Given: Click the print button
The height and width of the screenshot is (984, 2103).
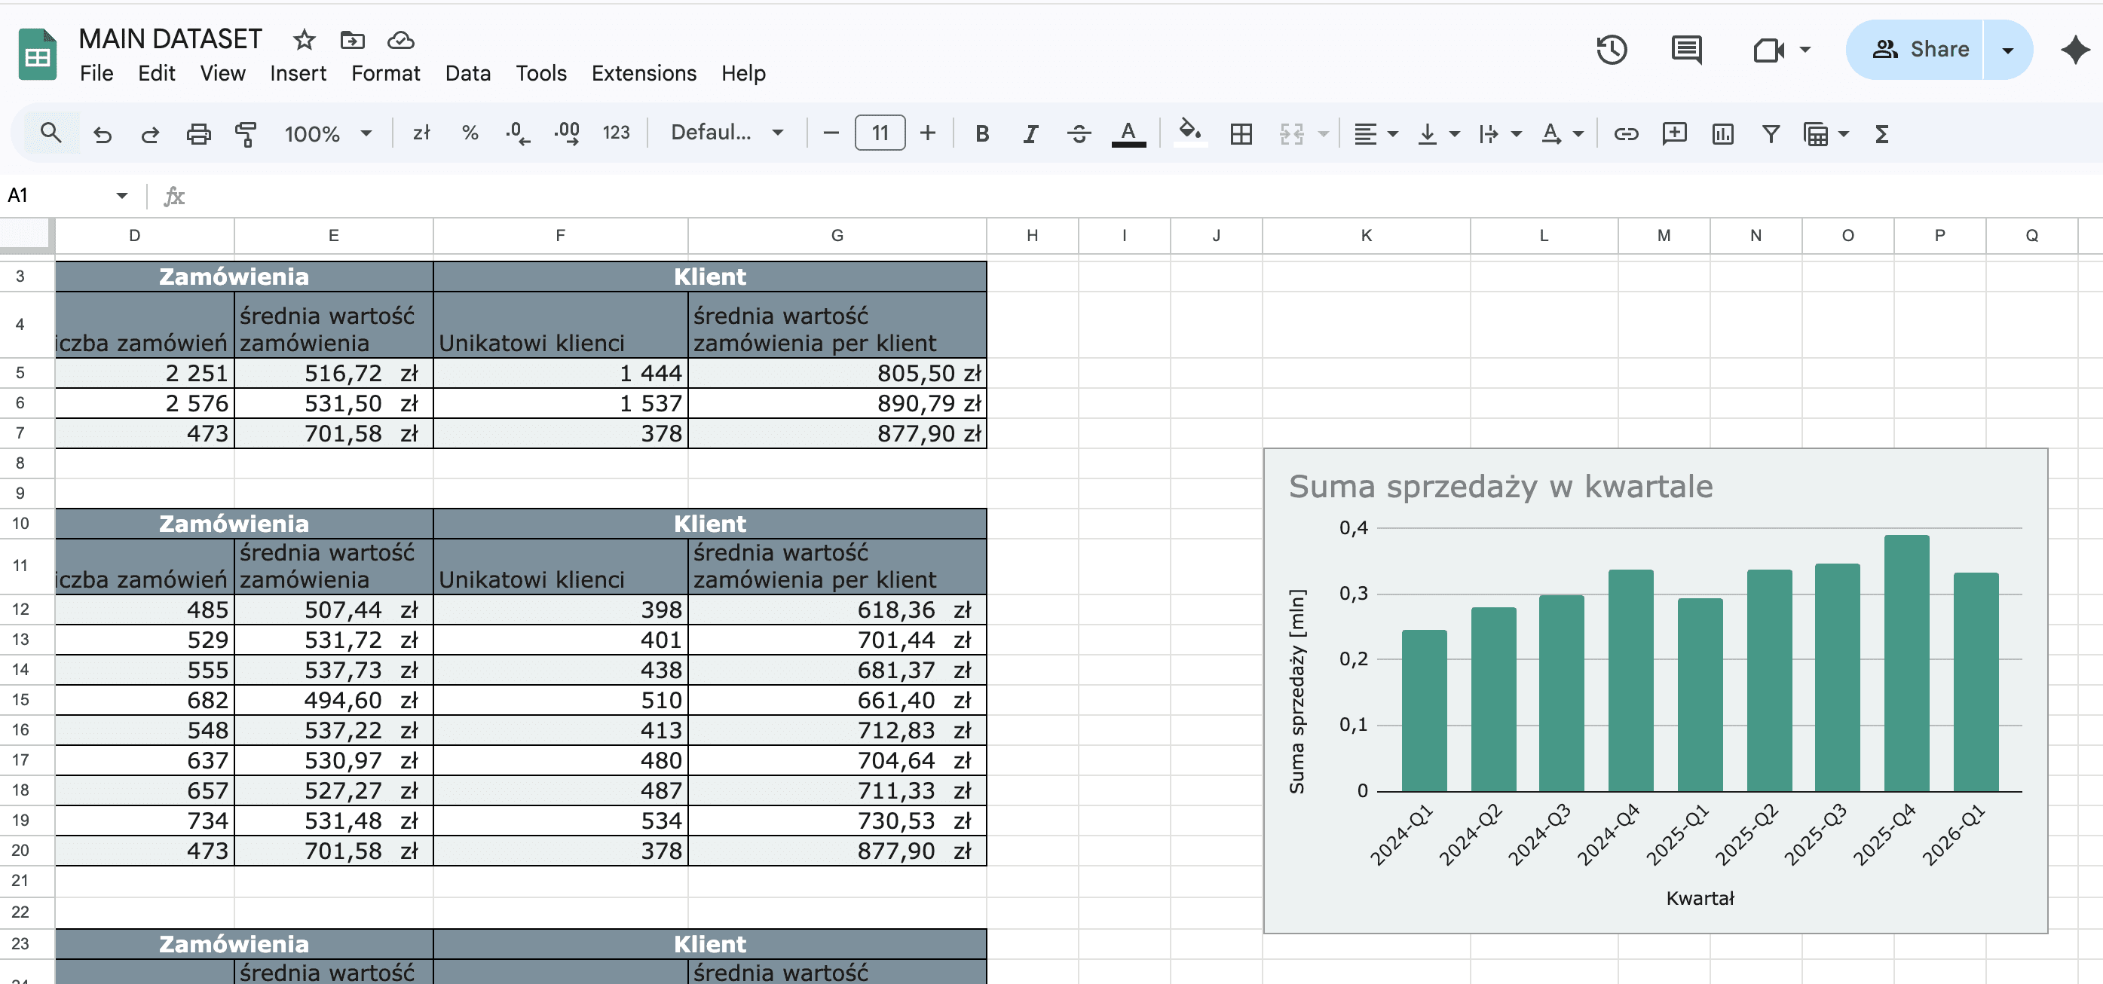Looking at the screenshot, I should tap(198, 133).
